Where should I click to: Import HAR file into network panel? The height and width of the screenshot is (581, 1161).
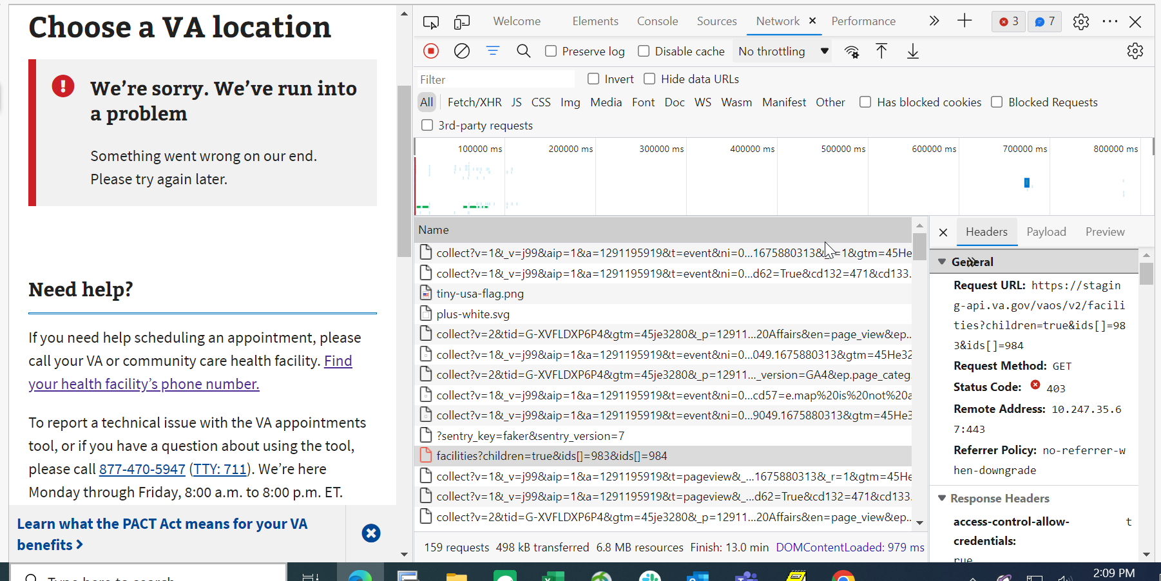881,51
